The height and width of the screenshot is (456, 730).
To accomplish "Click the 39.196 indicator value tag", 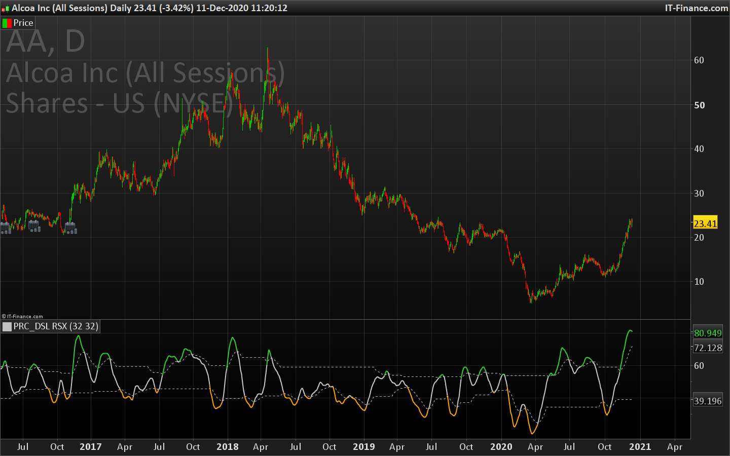I will pos(708,401).
